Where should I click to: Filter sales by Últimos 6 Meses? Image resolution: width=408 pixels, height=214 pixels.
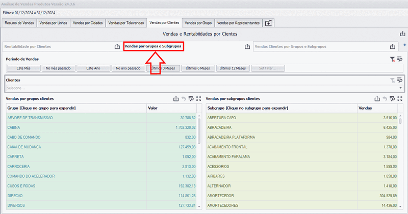198,68
